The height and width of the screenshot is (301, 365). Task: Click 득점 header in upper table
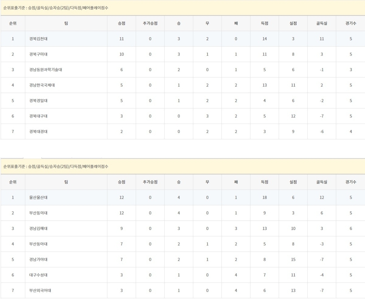264,23
